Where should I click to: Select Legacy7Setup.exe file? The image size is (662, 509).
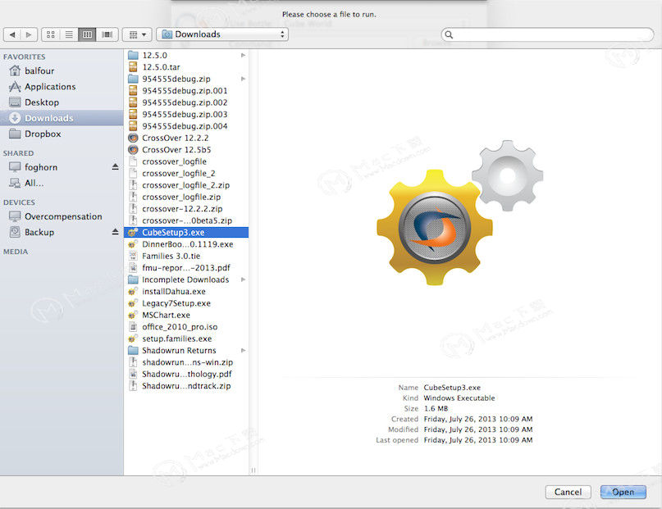point(186,303)
